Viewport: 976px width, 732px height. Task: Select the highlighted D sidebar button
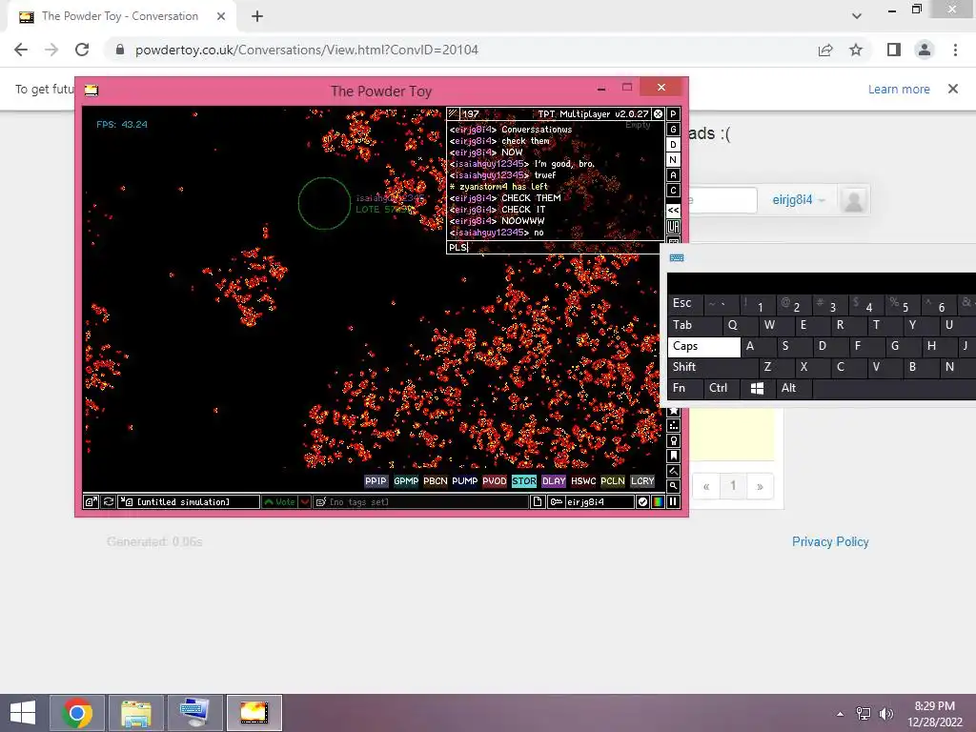[673, 145]
